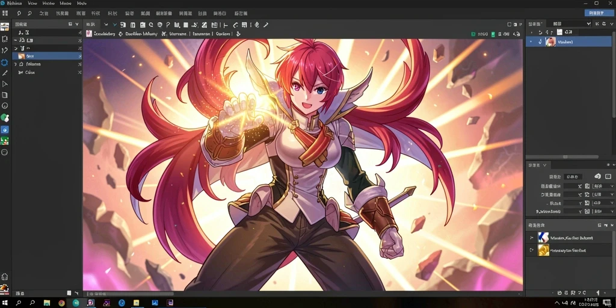
Task: Open the dropdown arrow atop the right panel
Action: [x=588, y=24]
